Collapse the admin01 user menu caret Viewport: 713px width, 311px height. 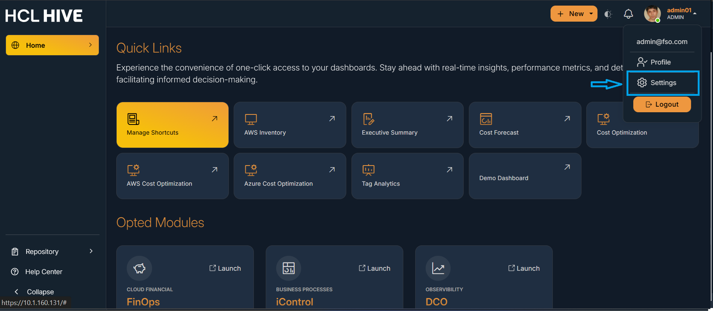695,14
